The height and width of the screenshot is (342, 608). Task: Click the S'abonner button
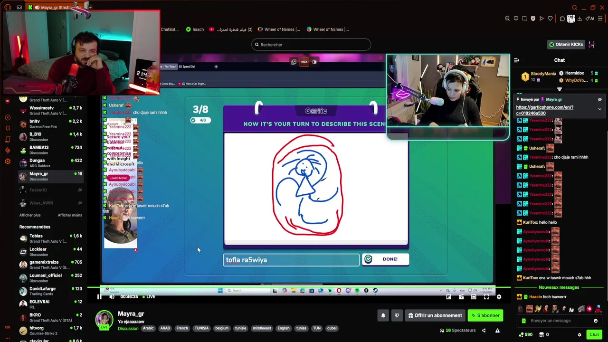(485, 315)
